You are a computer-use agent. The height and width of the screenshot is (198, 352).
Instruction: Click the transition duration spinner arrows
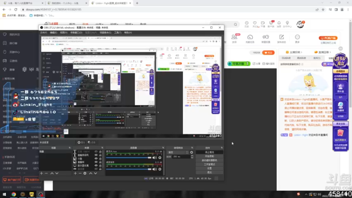(x=192, y=157)
